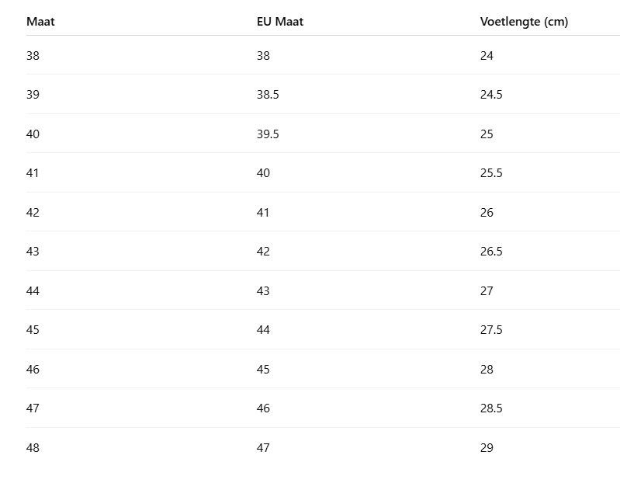Image resolution: width=620 pixels, height=483 pixels.
Task: Select the 26 cm Voetlengte cell
Action: (x=487, y=213)
